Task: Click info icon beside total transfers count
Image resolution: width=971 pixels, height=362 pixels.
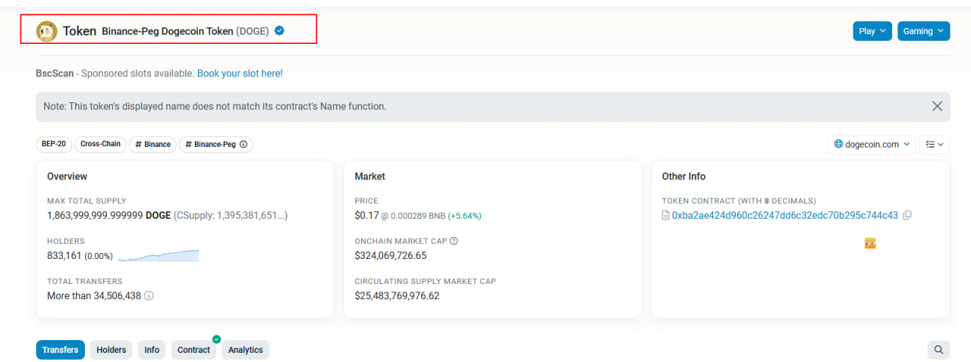Action: (149, 295)
